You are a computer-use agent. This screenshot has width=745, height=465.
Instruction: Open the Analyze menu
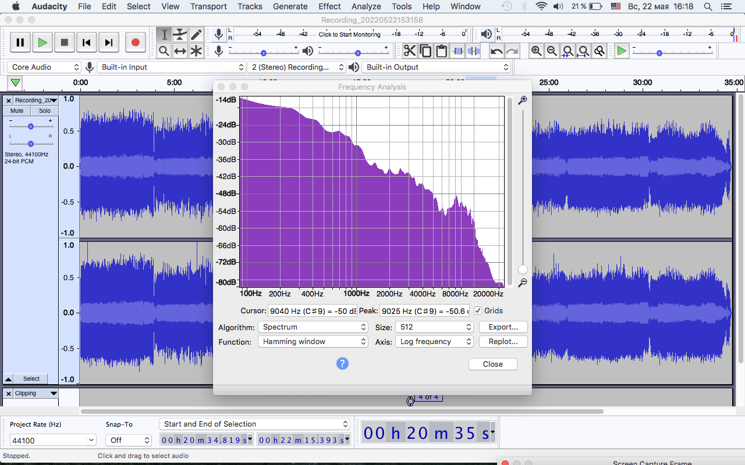pos(366,6)
